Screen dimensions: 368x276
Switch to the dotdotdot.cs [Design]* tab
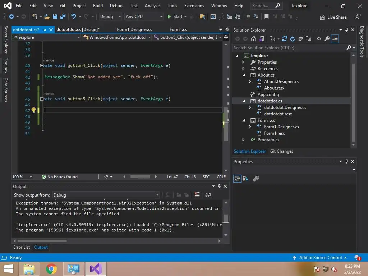[x=78, y=29]
